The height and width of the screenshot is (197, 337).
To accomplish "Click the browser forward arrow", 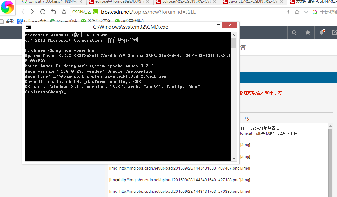I will 32,12.
